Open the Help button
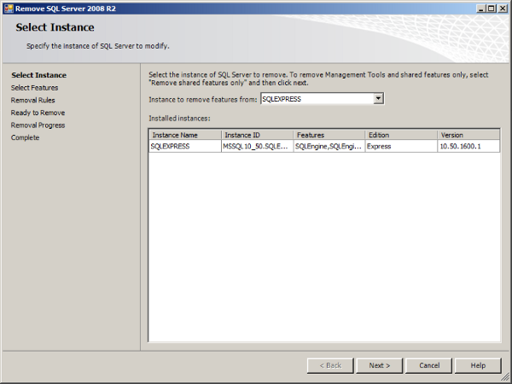The height and width of the screenshot is (384, 512). point(478,365)
